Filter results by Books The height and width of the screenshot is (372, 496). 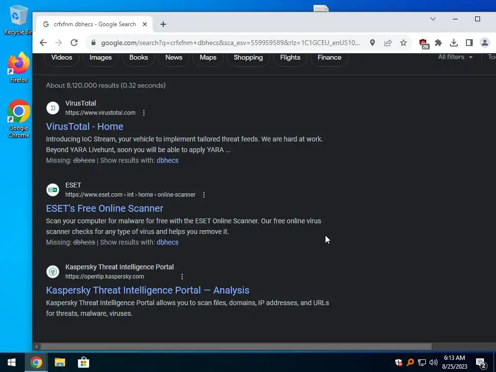click(x=139, y=58)
